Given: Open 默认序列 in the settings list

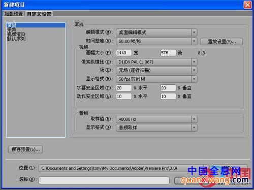Looking at the screenshot, I should click(x=16, y=39).
